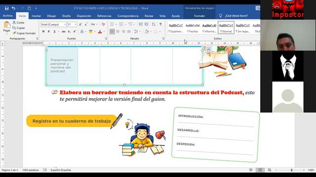This screenshot has height=177, width=316.
Task: Click Cortar in the clipboard group
Action: (x=19, y=23)
